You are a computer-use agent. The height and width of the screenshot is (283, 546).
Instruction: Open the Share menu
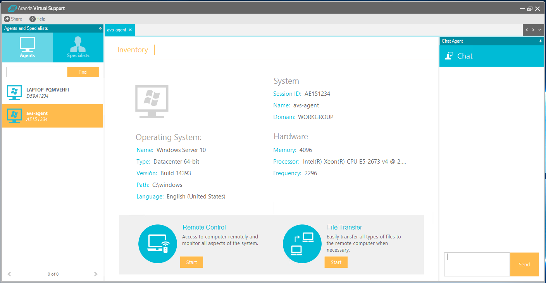(13, 19)
